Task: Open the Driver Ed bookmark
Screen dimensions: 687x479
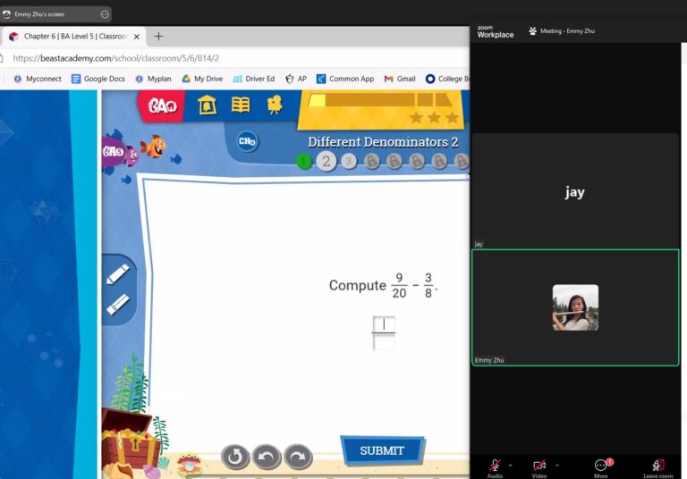Action: pyautogui.click(x=254, y=79)
